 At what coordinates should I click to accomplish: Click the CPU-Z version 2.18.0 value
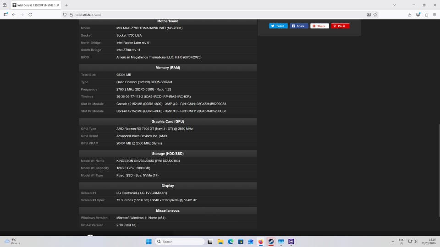(x=126, y=225)
